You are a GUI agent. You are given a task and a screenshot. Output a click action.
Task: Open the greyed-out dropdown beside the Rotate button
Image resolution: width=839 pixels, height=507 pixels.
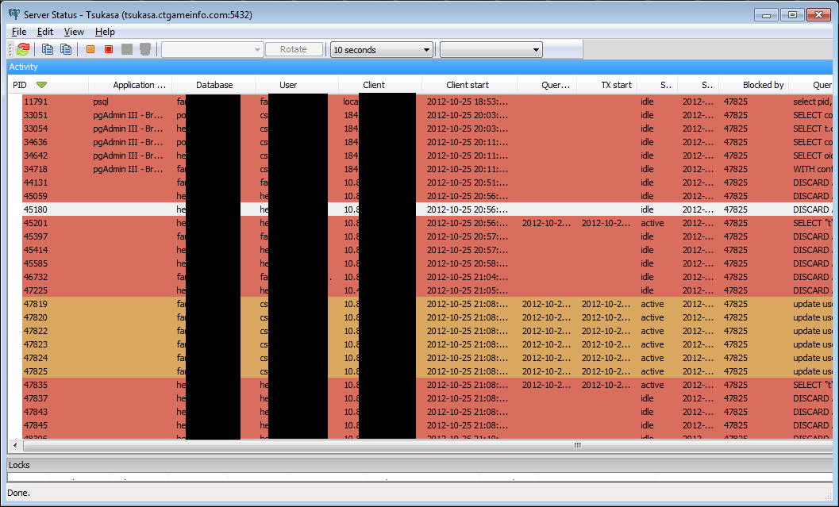pos(212,49)
